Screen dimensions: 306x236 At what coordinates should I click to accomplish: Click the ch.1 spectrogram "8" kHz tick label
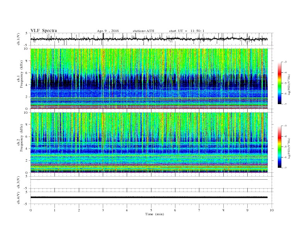click(27, 61)
